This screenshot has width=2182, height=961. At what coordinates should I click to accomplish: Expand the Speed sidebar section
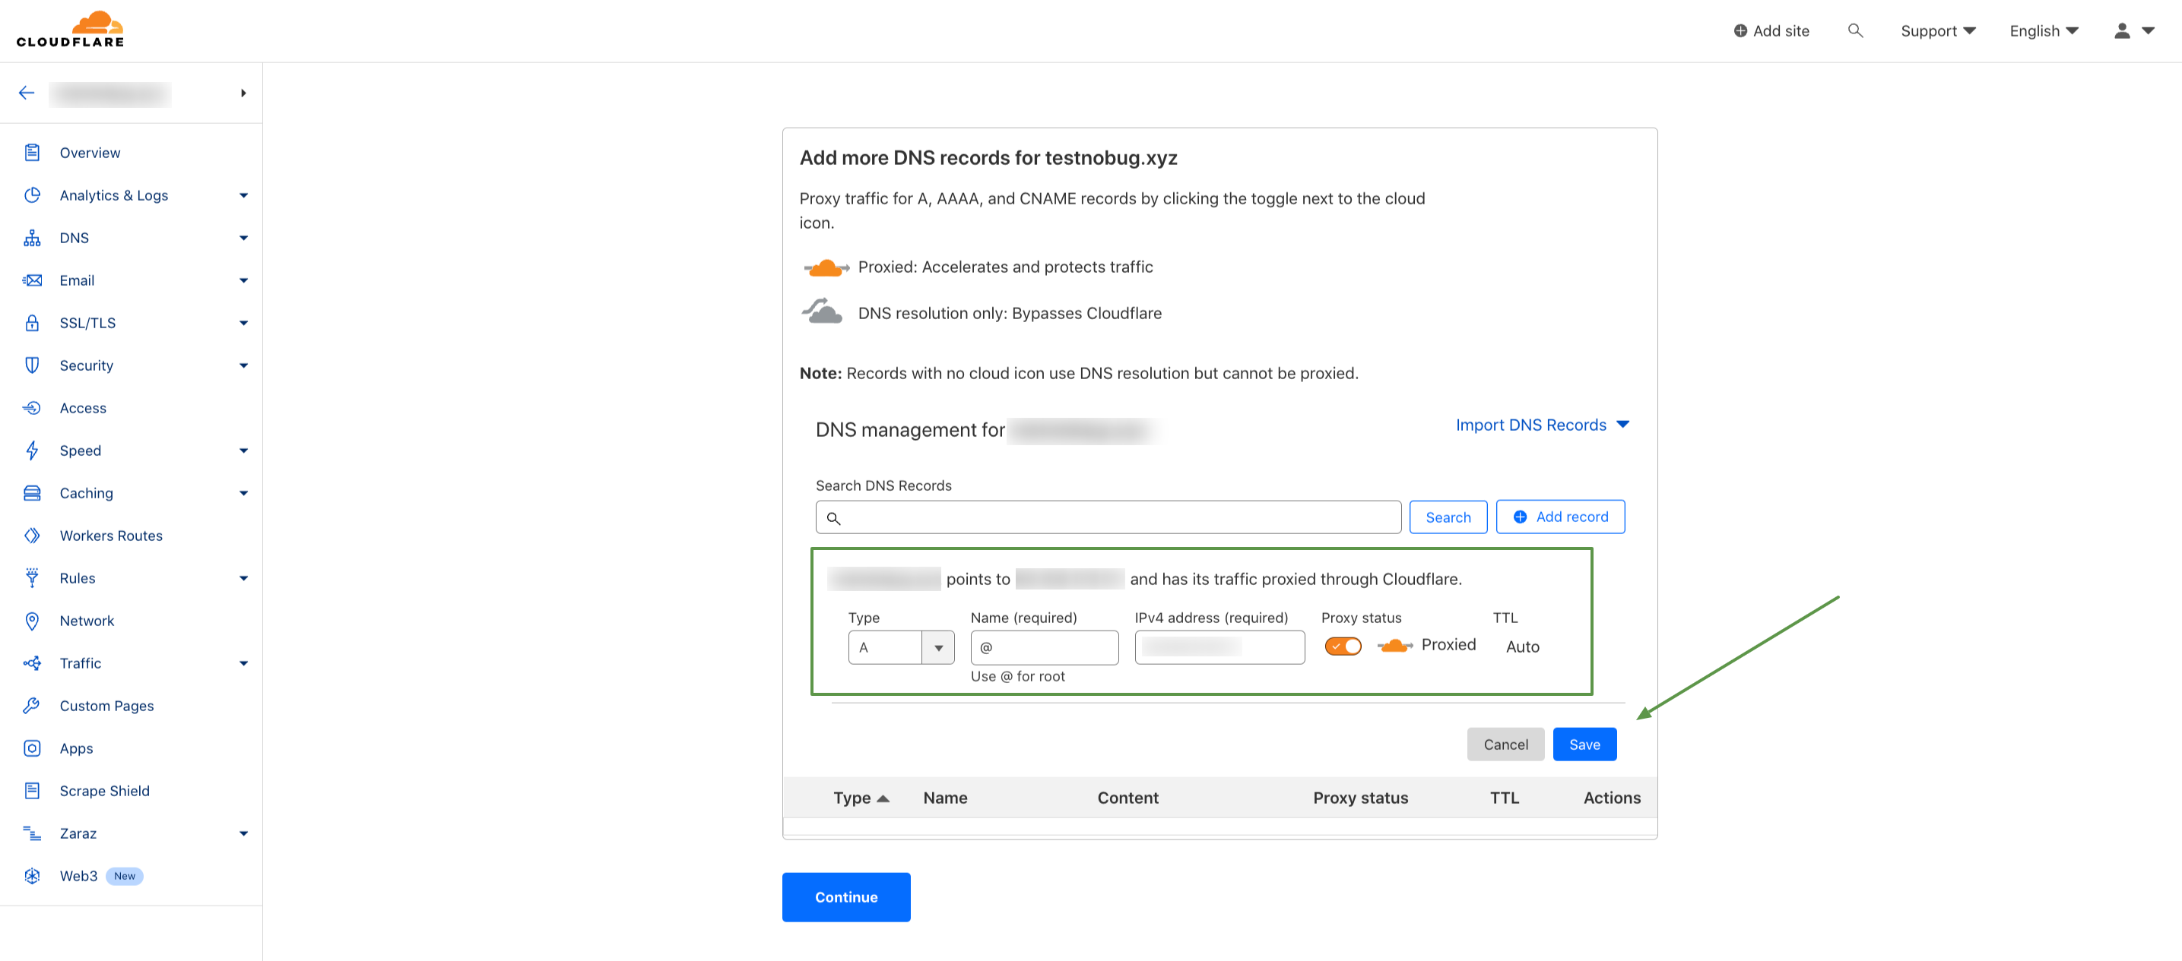(x=244, y=450)
